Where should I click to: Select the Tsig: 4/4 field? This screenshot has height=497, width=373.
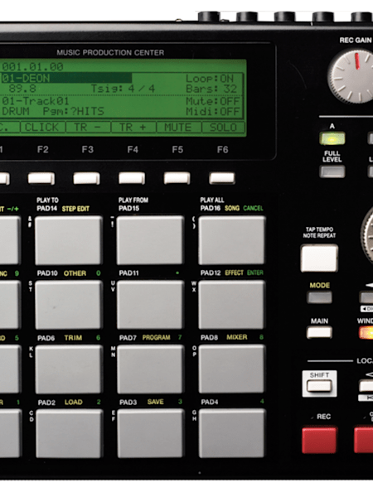(123, 89)
